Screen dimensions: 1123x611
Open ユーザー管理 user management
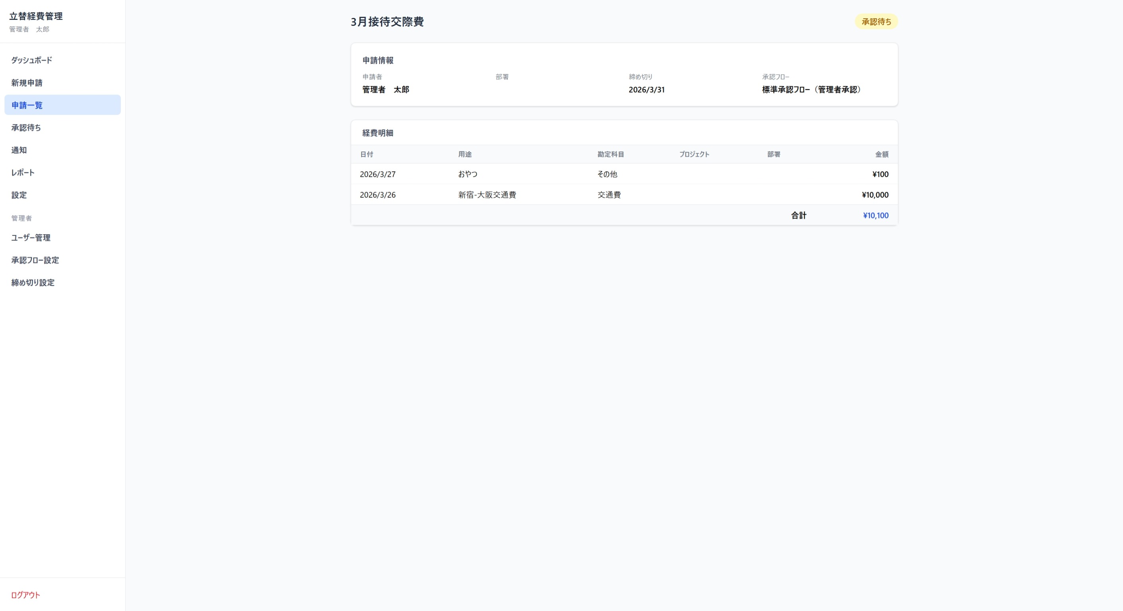pos(31,238)
